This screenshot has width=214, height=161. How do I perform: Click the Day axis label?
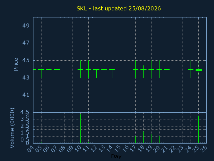116,156
